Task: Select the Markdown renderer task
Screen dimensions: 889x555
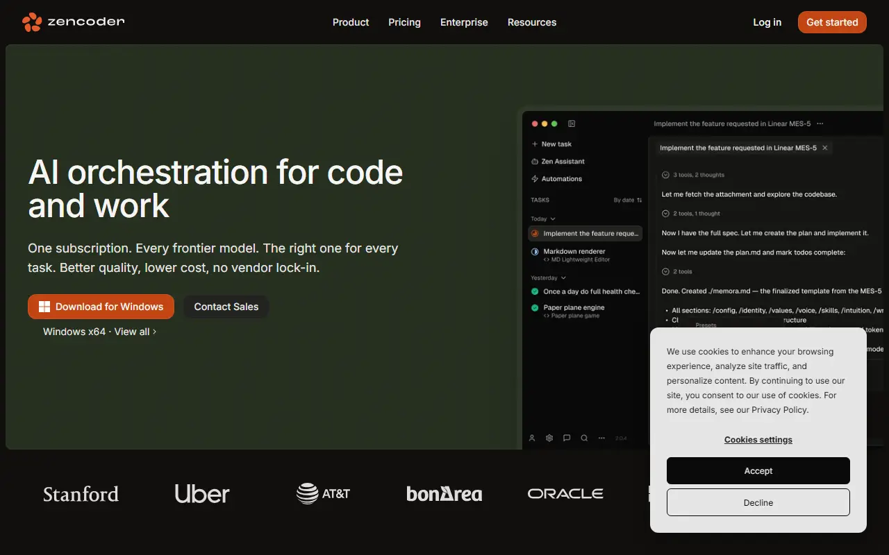Action: point(585,255)
